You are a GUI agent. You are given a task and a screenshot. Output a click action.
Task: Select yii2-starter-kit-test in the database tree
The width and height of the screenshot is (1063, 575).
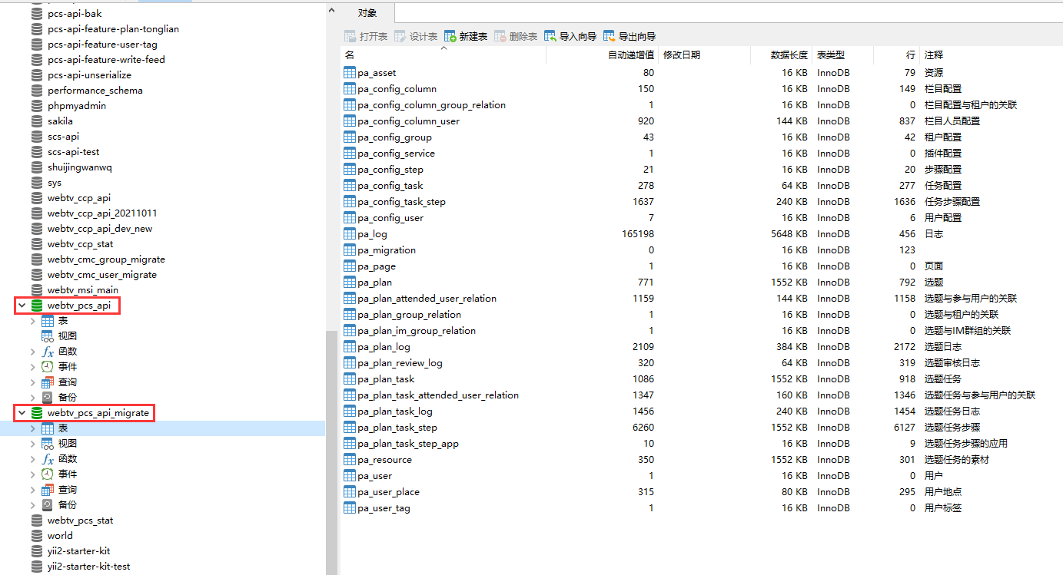click(x=89, y=567)
